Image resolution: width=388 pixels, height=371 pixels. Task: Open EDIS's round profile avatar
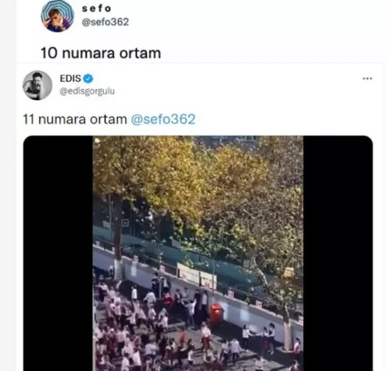[x=37, y=86]
